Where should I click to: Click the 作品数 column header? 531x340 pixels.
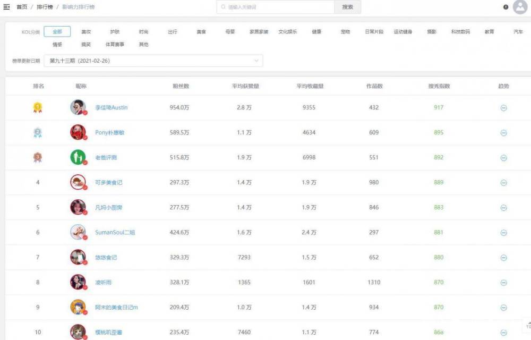click(x=374, y=86)
